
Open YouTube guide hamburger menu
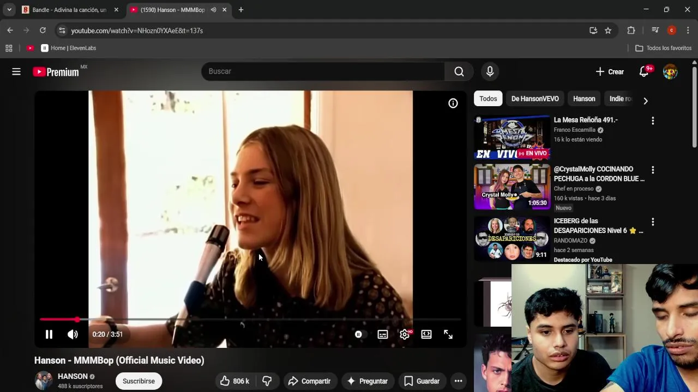click(x=16, y=71)
